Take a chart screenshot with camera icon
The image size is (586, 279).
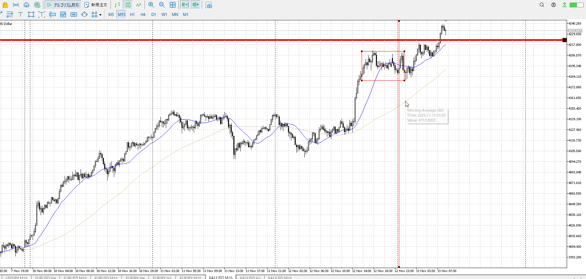click(x=209, y=5)
